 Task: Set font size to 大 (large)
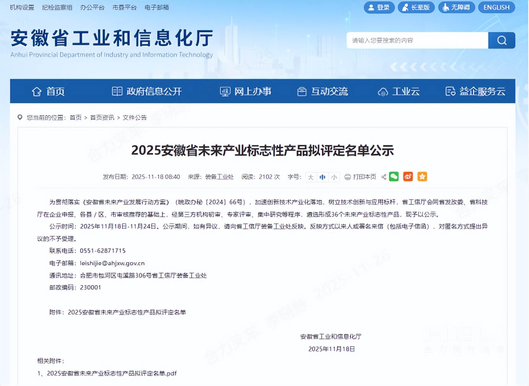tap(311, 177)
